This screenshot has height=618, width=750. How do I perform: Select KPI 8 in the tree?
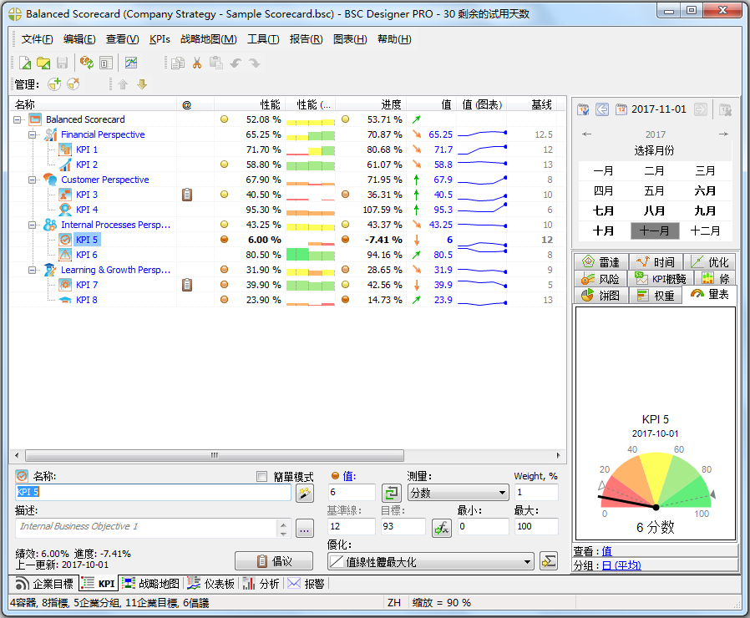pyautogui.click(x=87, y=300)
